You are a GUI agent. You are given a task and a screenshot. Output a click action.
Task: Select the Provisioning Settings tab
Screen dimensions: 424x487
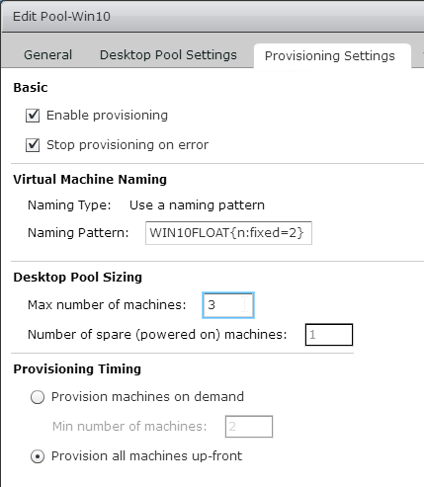pyautogui.click(x=330, y=56)
